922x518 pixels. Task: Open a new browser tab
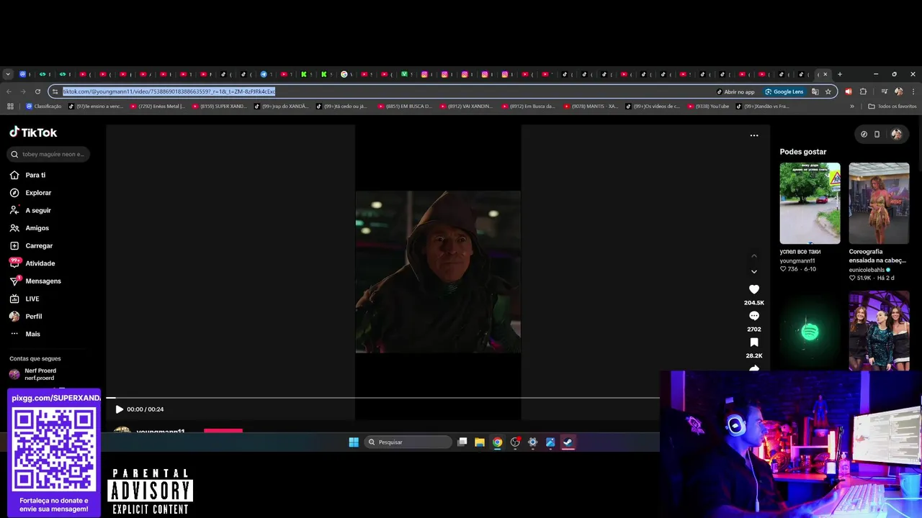point(839,74)
